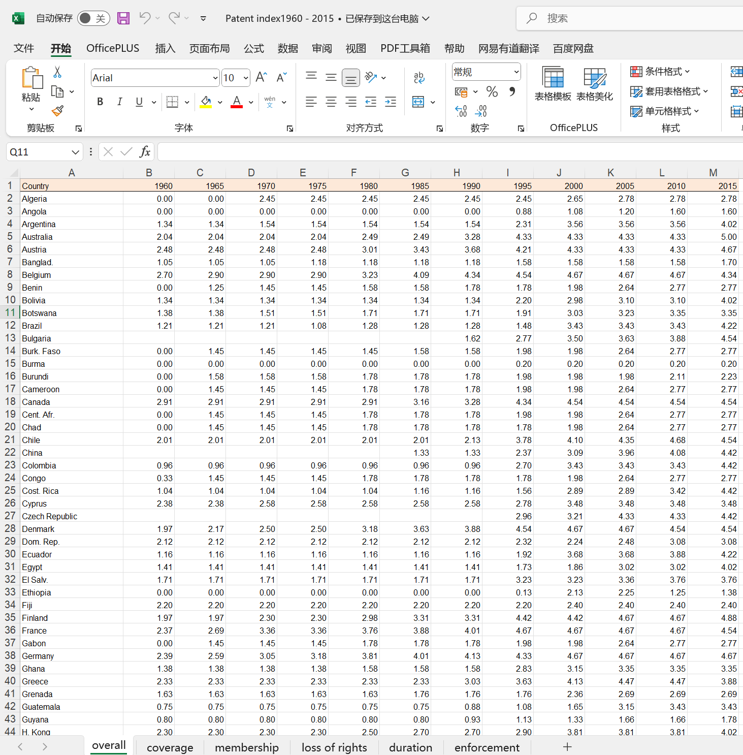This screenshot has height=755, width=743.
Task: Decrease indent
Action: click(371, 102)
